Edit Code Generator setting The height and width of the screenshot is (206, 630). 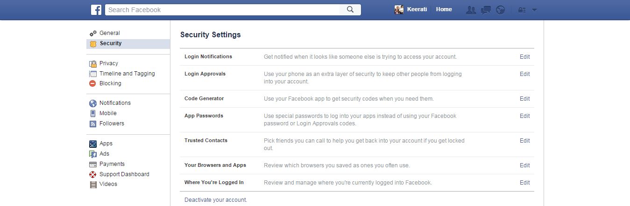(525, 99)
